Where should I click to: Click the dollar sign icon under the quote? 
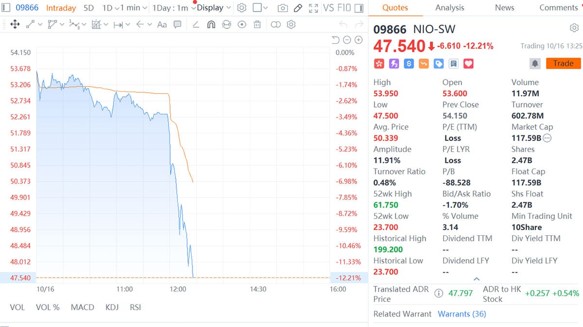409,64
